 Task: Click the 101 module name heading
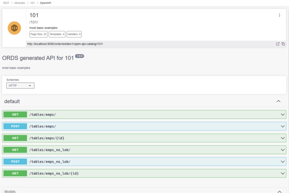(x=34, y=15)
